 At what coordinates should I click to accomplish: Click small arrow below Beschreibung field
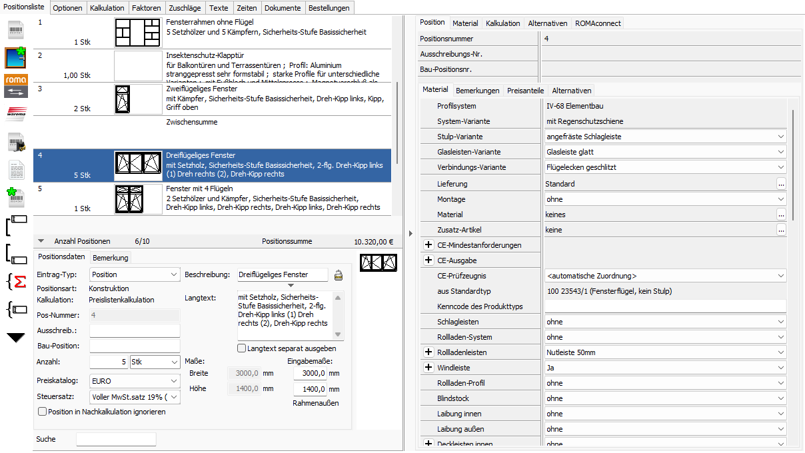coord(290,285)
